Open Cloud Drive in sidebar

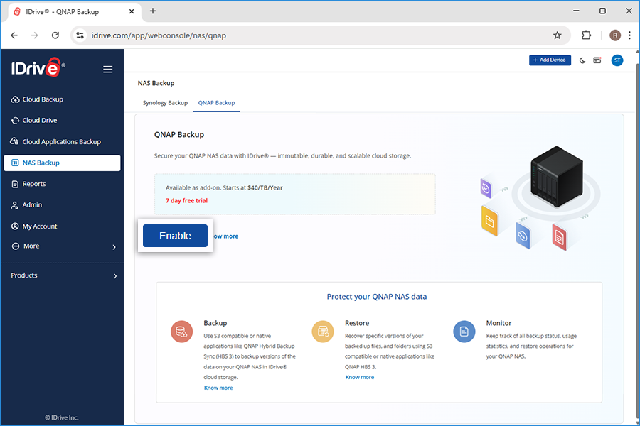point(34,120)
